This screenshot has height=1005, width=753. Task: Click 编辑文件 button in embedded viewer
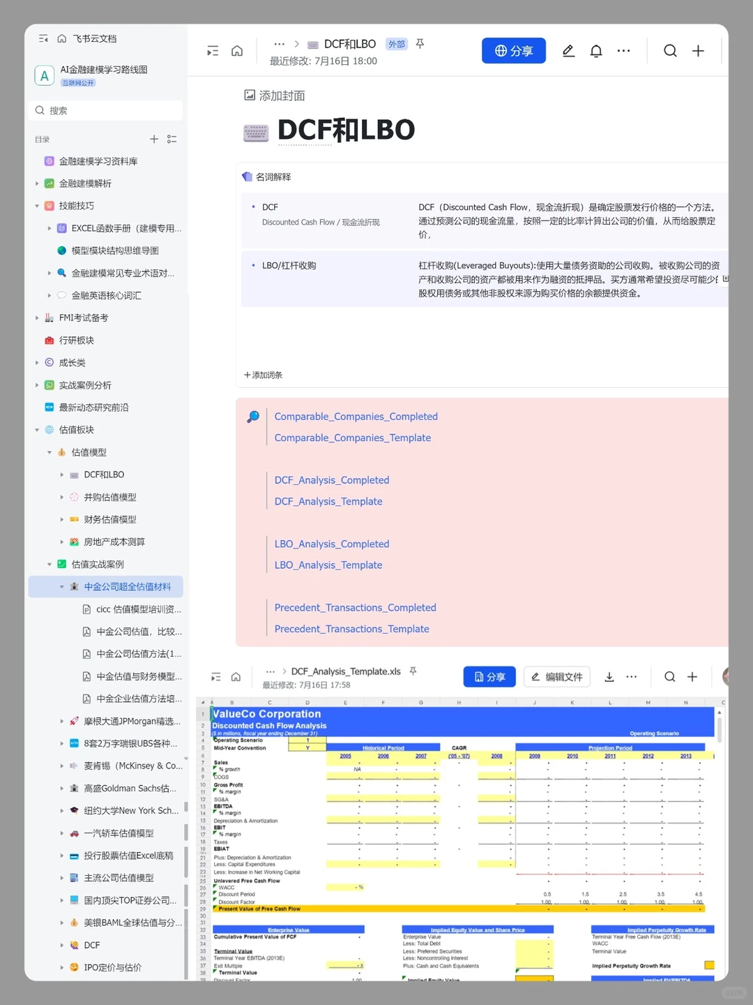(x=557, y=677)
